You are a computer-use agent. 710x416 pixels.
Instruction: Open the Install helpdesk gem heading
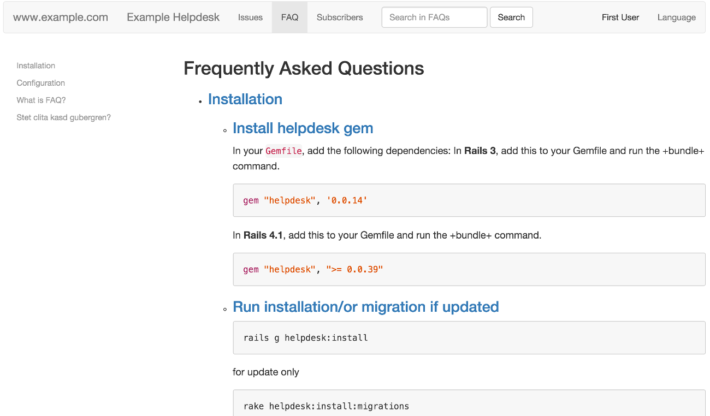tap(303, 128)
